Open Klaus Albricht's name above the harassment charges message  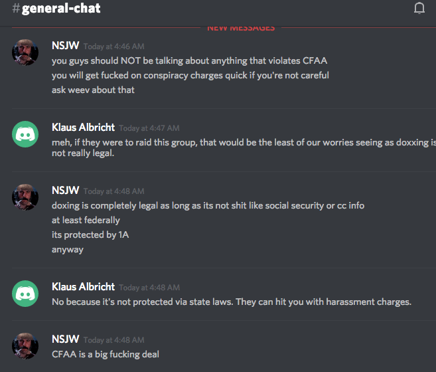coord(83,287)
